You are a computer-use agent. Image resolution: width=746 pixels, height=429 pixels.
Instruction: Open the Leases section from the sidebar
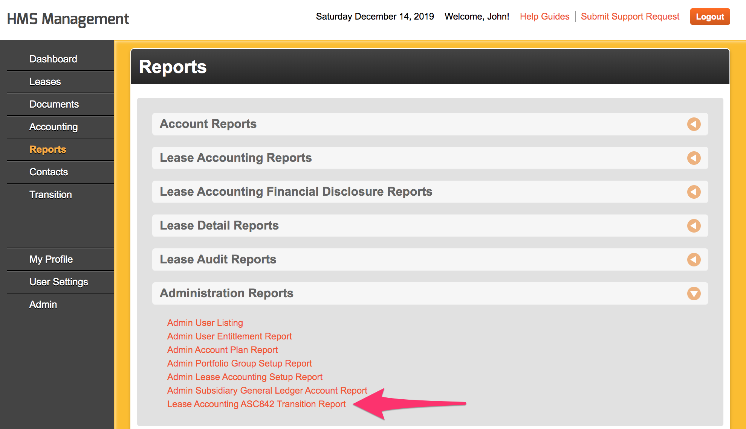pos(45,82)
